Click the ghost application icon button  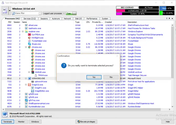pyautogui.click(x=5, y=11)
